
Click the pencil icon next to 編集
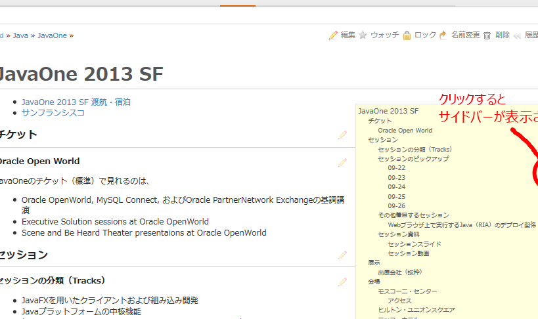[334, 35]
